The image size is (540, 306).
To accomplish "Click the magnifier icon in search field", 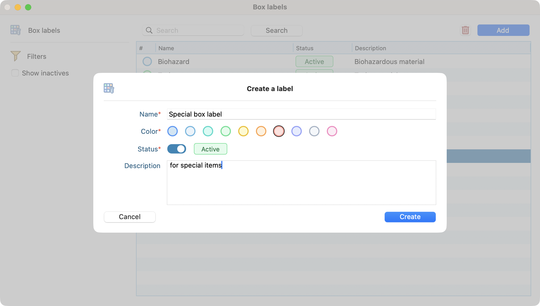I will 149,30.
